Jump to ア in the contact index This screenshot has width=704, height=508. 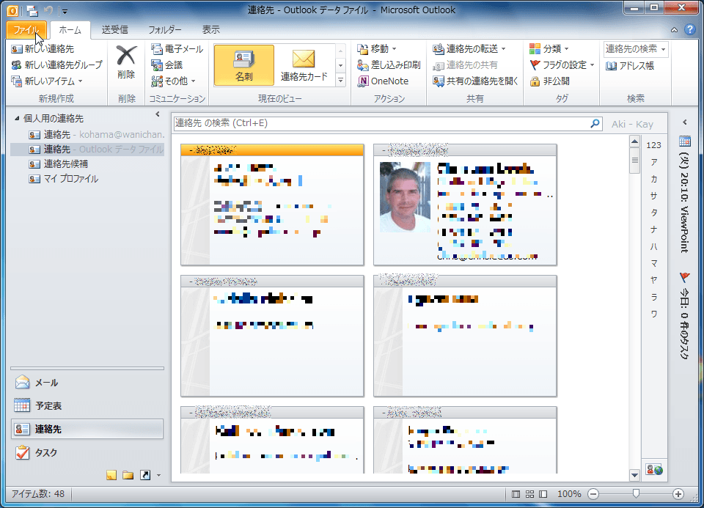click(653, 162)
